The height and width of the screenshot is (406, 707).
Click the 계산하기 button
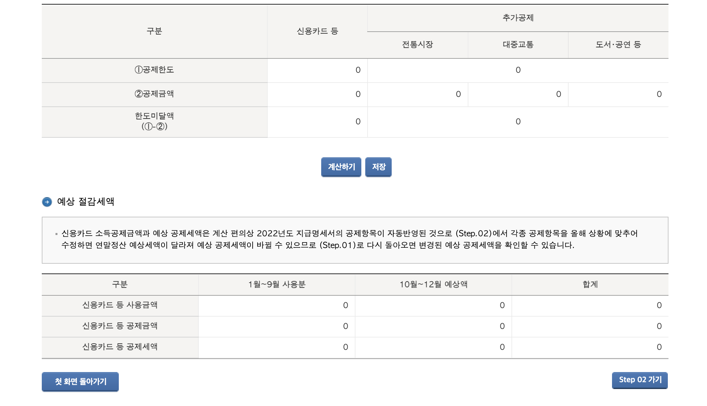click(341, 167)
